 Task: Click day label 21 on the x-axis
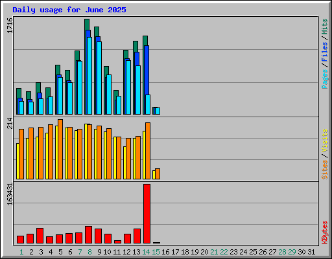coord(214,252)
